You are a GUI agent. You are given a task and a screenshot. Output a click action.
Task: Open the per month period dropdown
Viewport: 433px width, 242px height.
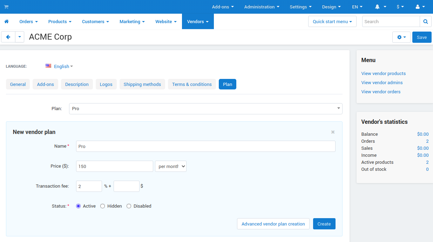click(171, 166)
